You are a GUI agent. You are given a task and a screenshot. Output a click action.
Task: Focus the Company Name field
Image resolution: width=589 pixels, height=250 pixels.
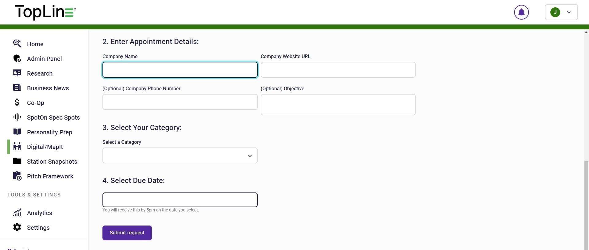pos(180,70)
